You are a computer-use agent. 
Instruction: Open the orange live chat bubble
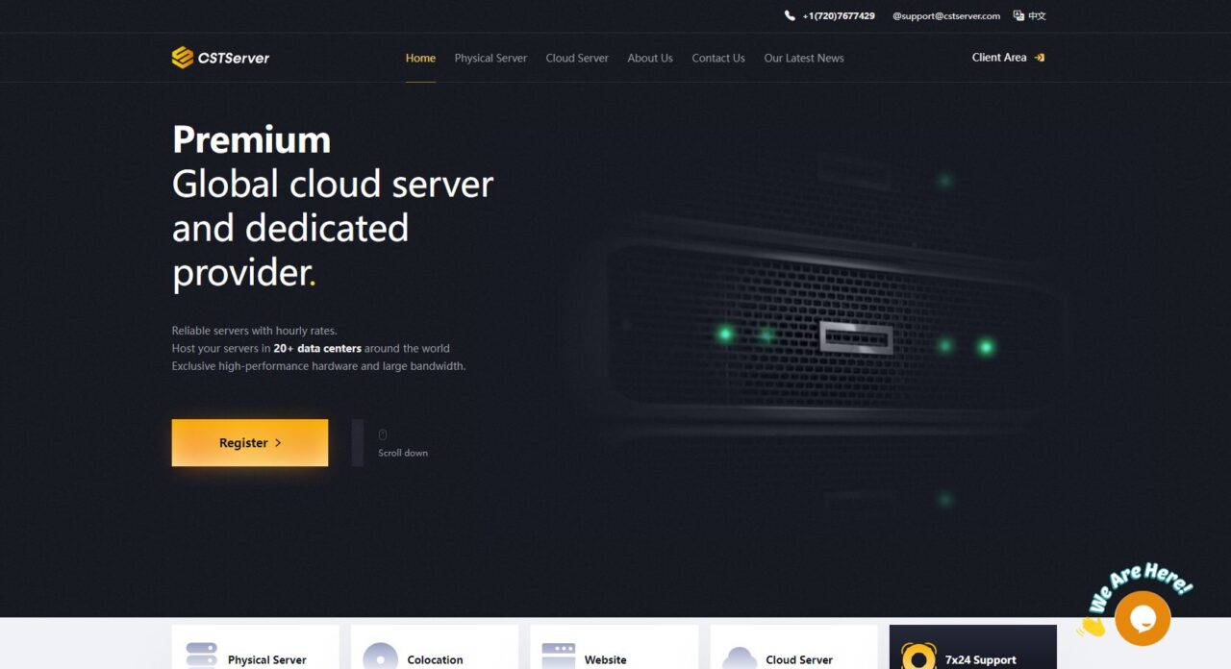1143,618
